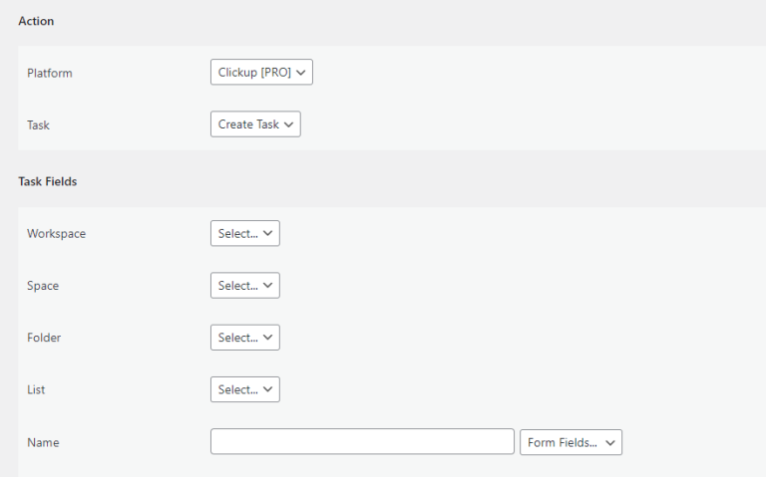
Task: Focus the Name text input box
Action: click(x=362, y=441)
